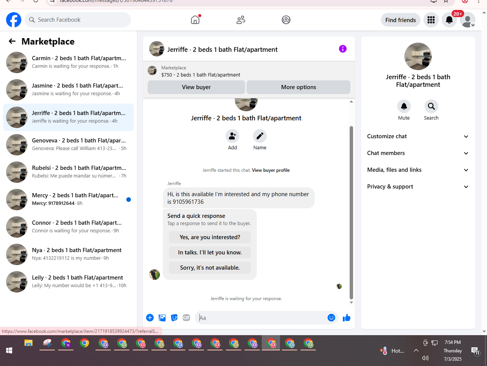Open the Groups icon in top navigation
This screenshot has height=366, width=487.
point(286,20)
